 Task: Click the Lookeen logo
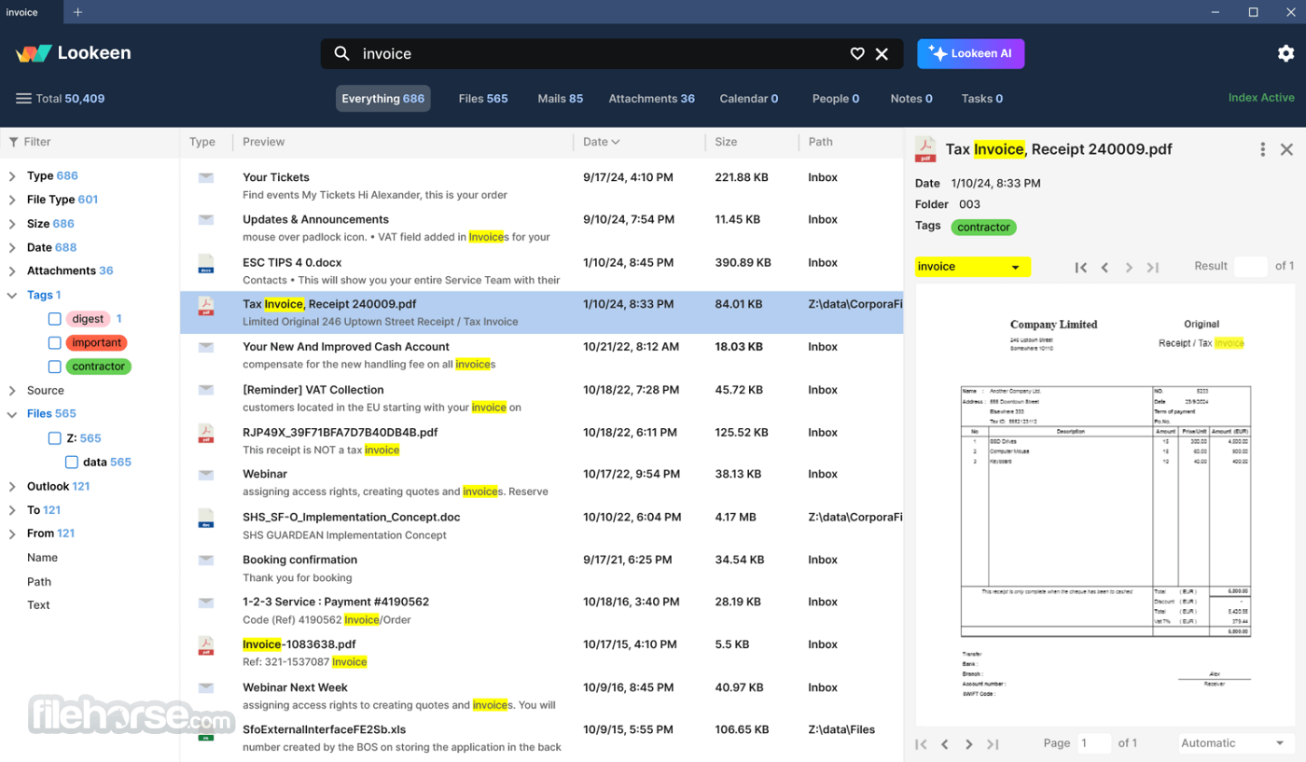(74, 53)
